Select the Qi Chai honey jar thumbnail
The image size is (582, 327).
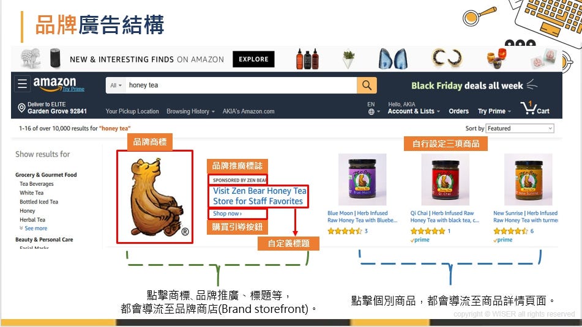click(445, 180)
